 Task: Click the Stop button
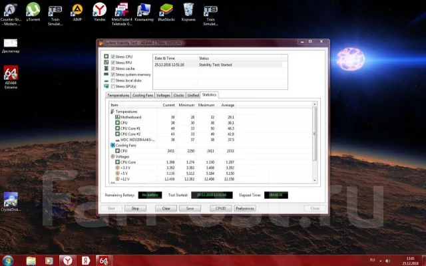click(x=135, y=208)
